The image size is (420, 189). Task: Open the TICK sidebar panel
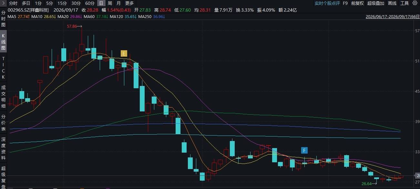(4, 68)
